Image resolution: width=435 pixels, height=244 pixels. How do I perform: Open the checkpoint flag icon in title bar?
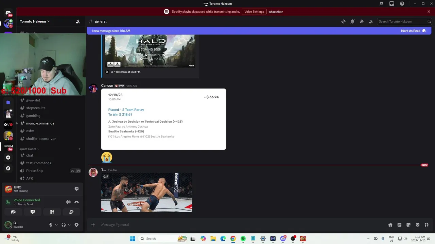pos(381,4)
